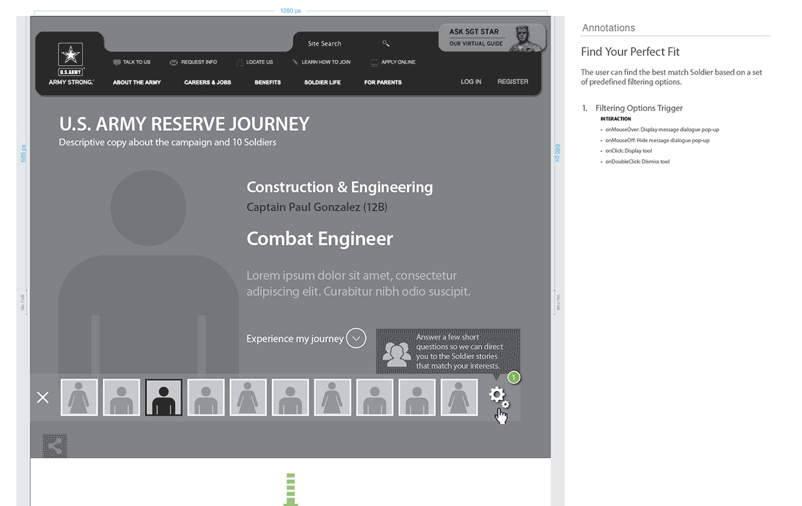Screen dimensions: 802x506
Task: Open the About the Army menu
Action: pos(137,82)
